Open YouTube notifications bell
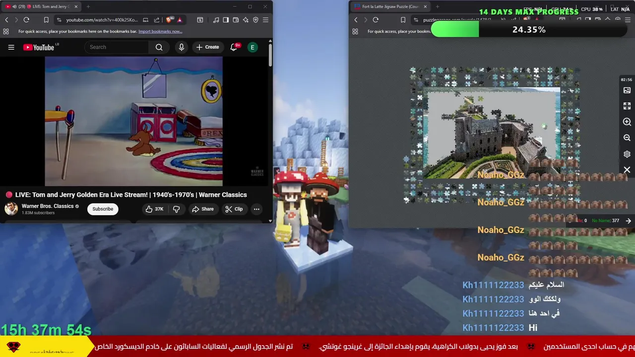 (x=234, y=47)
